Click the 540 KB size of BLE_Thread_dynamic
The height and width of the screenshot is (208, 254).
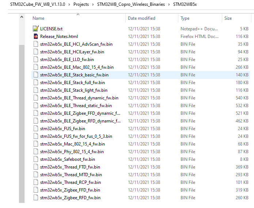[x=242, y=98]
